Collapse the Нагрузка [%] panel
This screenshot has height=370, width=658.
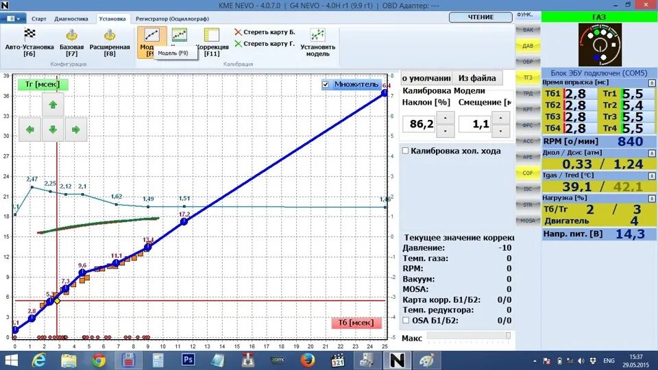[652, 199]
